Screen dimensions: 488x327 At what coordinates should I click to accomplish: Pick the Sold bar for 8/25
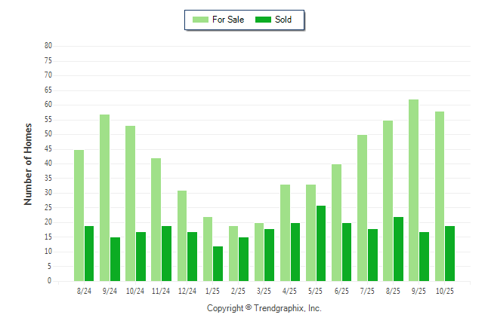click(x=398, y=249)
